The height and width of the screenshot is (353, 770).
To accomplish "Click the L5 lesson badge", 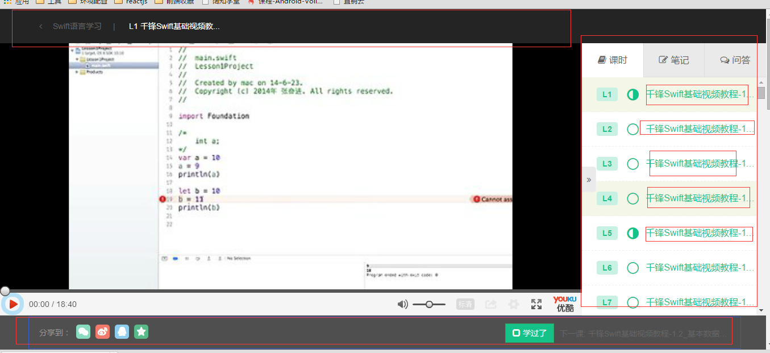I will [607, 233].
